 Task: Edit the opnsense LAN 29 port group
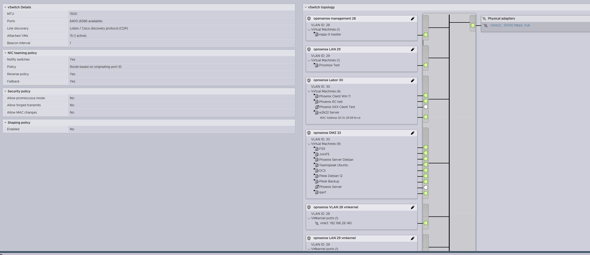coord(413,49)
